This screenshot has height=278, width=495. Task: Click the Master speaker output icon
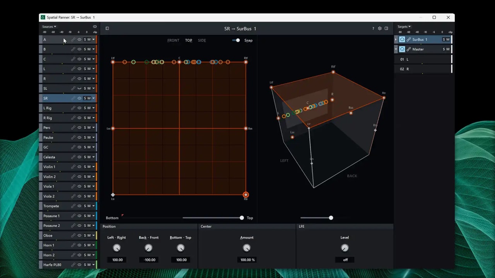click(402, 49)
